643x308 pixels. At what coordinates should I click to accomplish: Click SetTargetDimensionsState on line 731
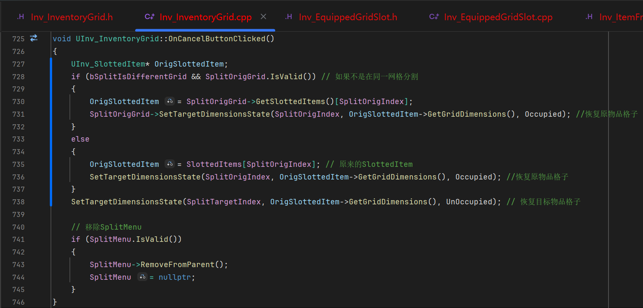tap(215, 114)
